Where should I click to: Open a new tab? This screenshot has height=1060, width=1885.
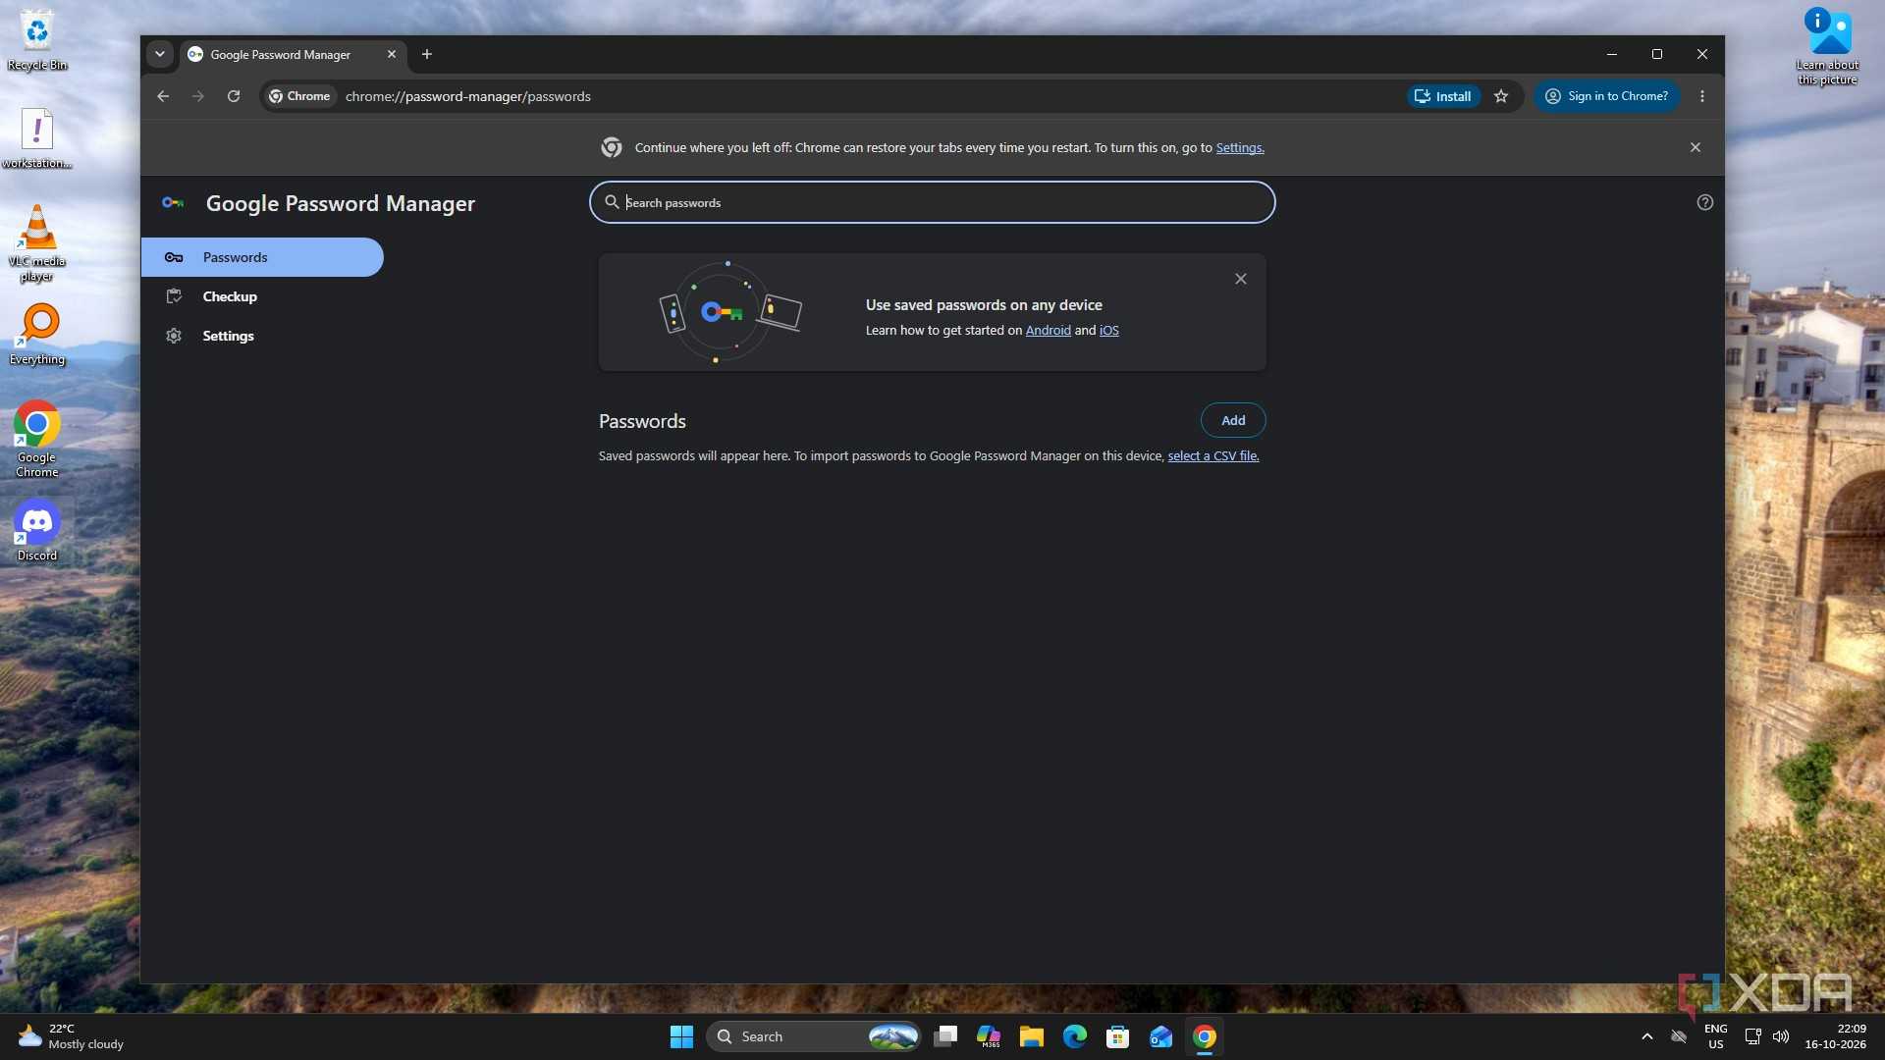(x=427, y=54)
